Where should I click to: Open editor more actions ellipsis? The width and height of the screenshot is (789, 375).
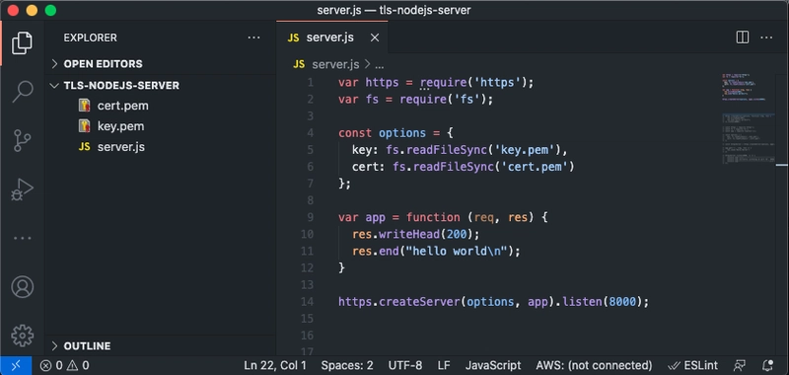766,37
